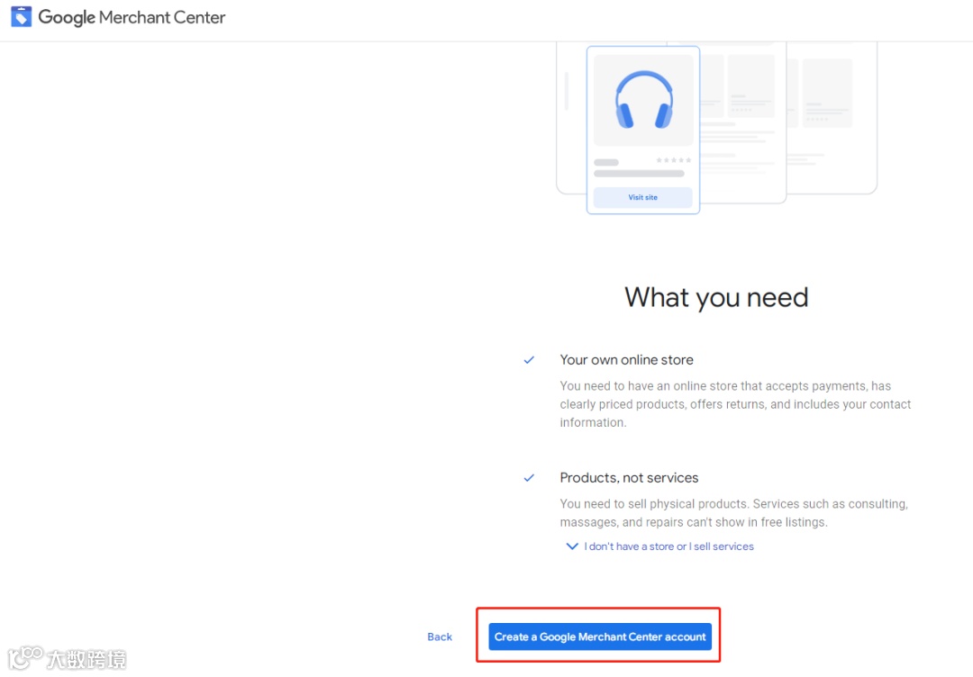Click the Google Merchant Center title text
Viewport: 973px width, 677px height.
click(x=132, y=17)
